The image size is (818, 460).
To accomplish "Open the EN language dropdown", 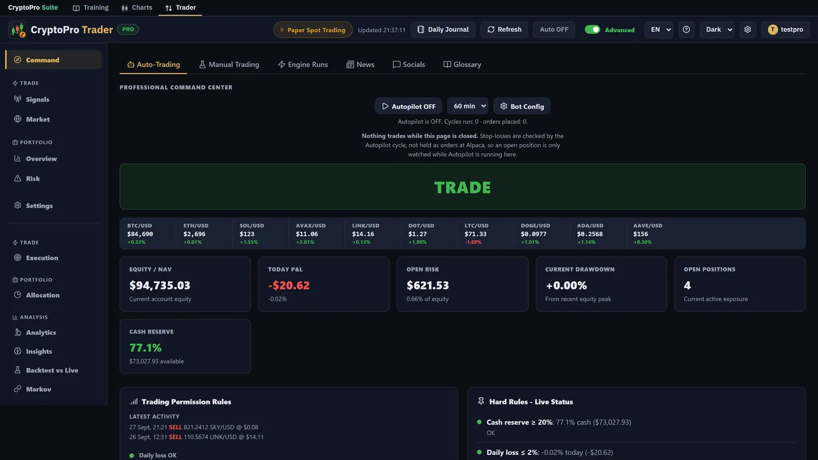I will point(658,29).
